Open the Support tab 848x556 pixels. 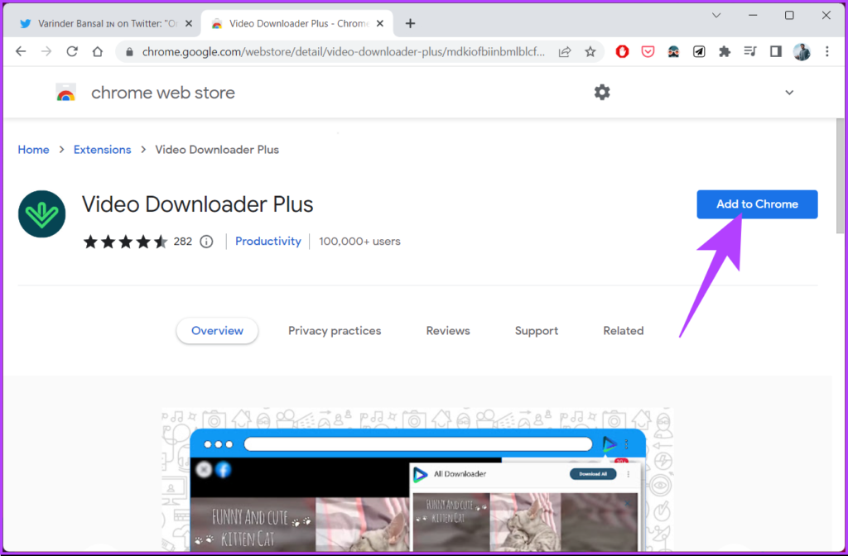[536, 331]
